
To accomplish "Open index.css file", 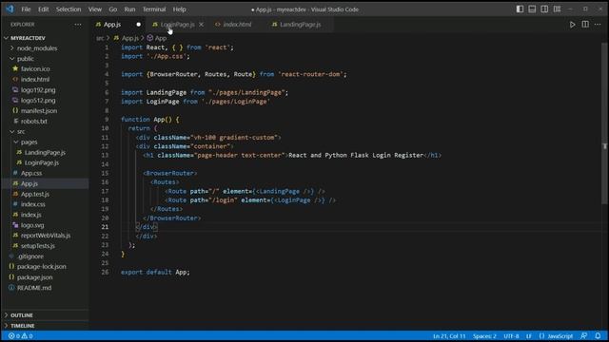I will 33,204.
